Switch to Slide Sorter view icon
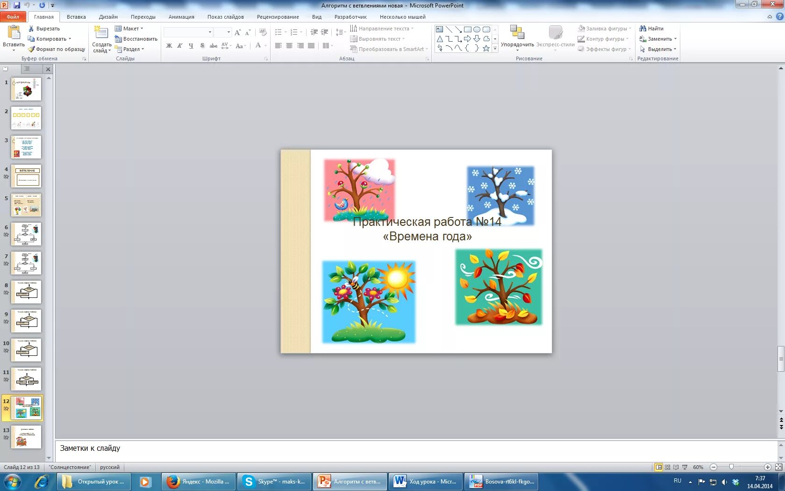785x491 pixels. 667,467
